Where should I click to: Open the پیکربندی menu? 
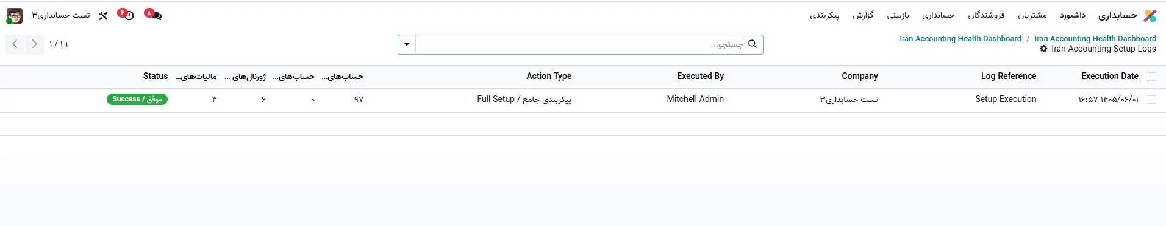824,15
